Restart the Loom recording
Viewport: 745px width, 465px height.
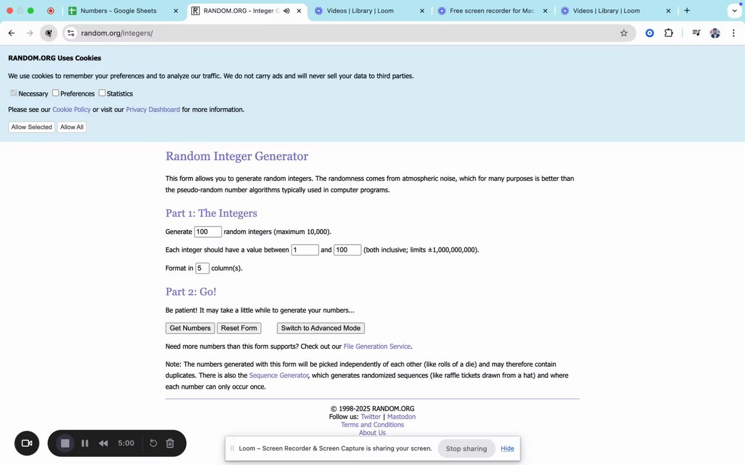[153, 443]
